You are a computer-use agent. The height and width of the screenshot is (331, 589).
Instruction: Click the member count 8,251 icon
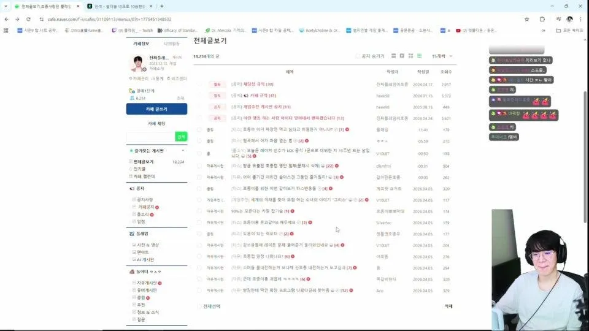click(x=132, y=98)
